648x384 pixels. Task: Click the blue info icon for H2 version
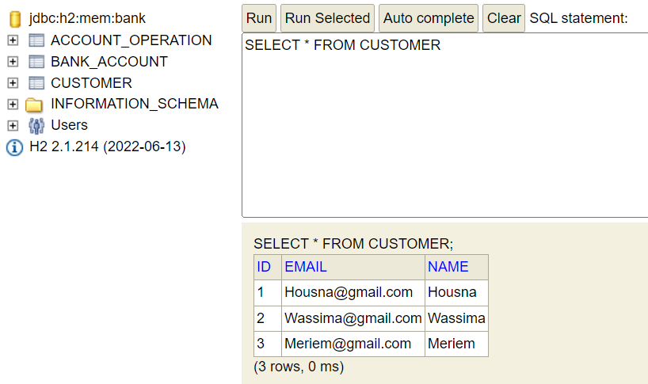coord(14,147)
